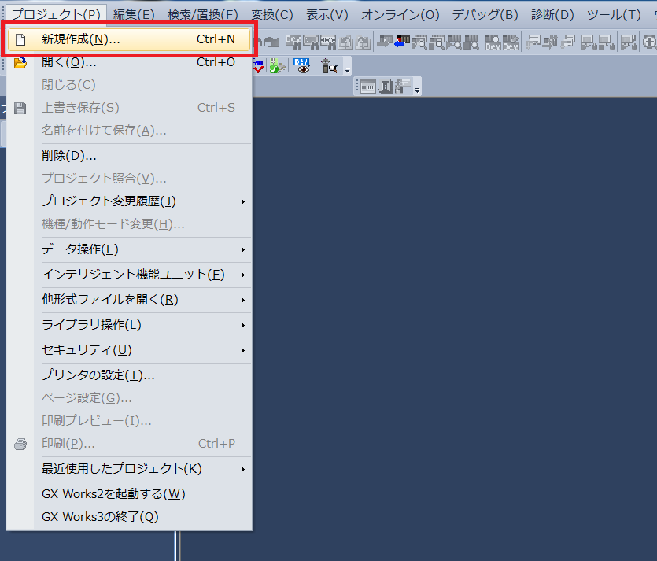
Task: Click the first docking window toolbar icon
Action: tap(368, 87)
